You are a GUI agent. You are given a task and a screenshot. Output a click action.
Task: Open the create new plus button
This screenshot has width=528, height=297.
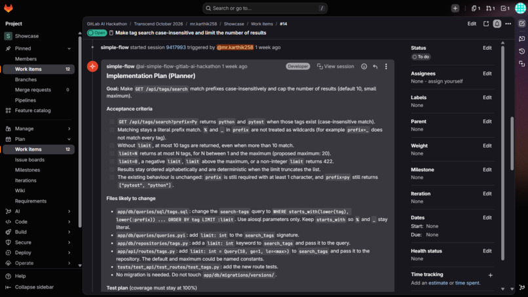(x=455, y=9)
